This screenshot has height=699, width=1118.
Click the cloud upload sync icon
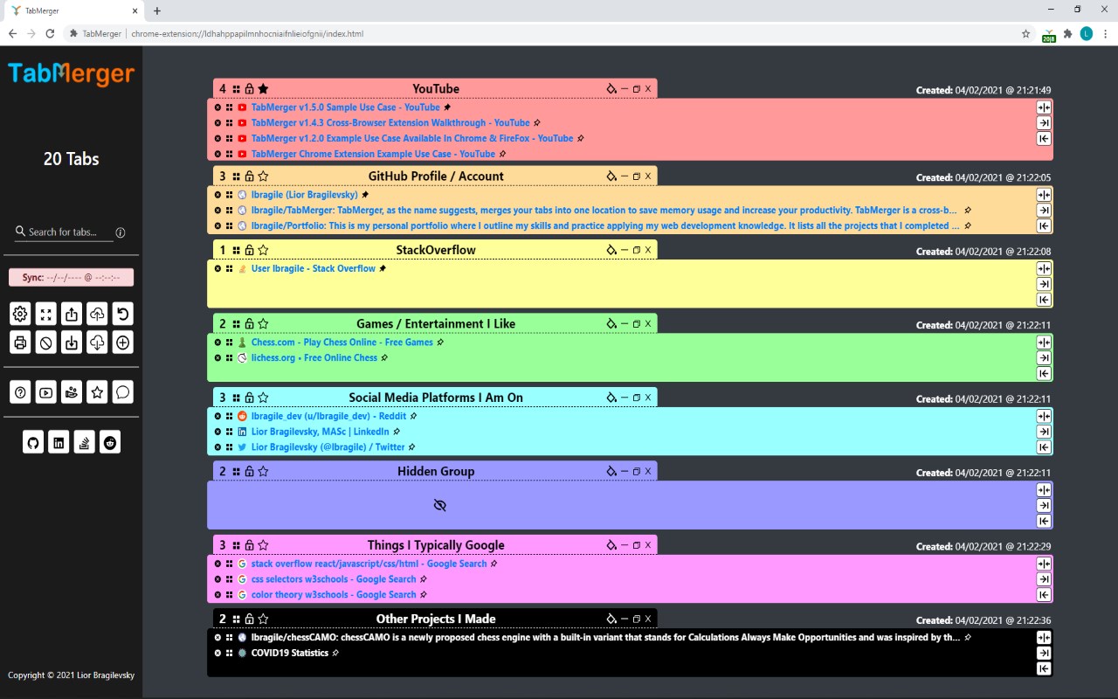click(98, 314)
